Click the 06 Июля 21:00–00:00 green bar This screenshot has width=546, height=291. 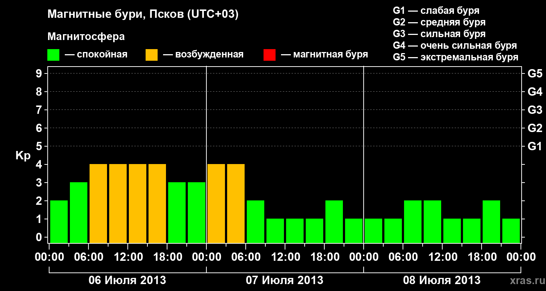[x=197, y=212]
